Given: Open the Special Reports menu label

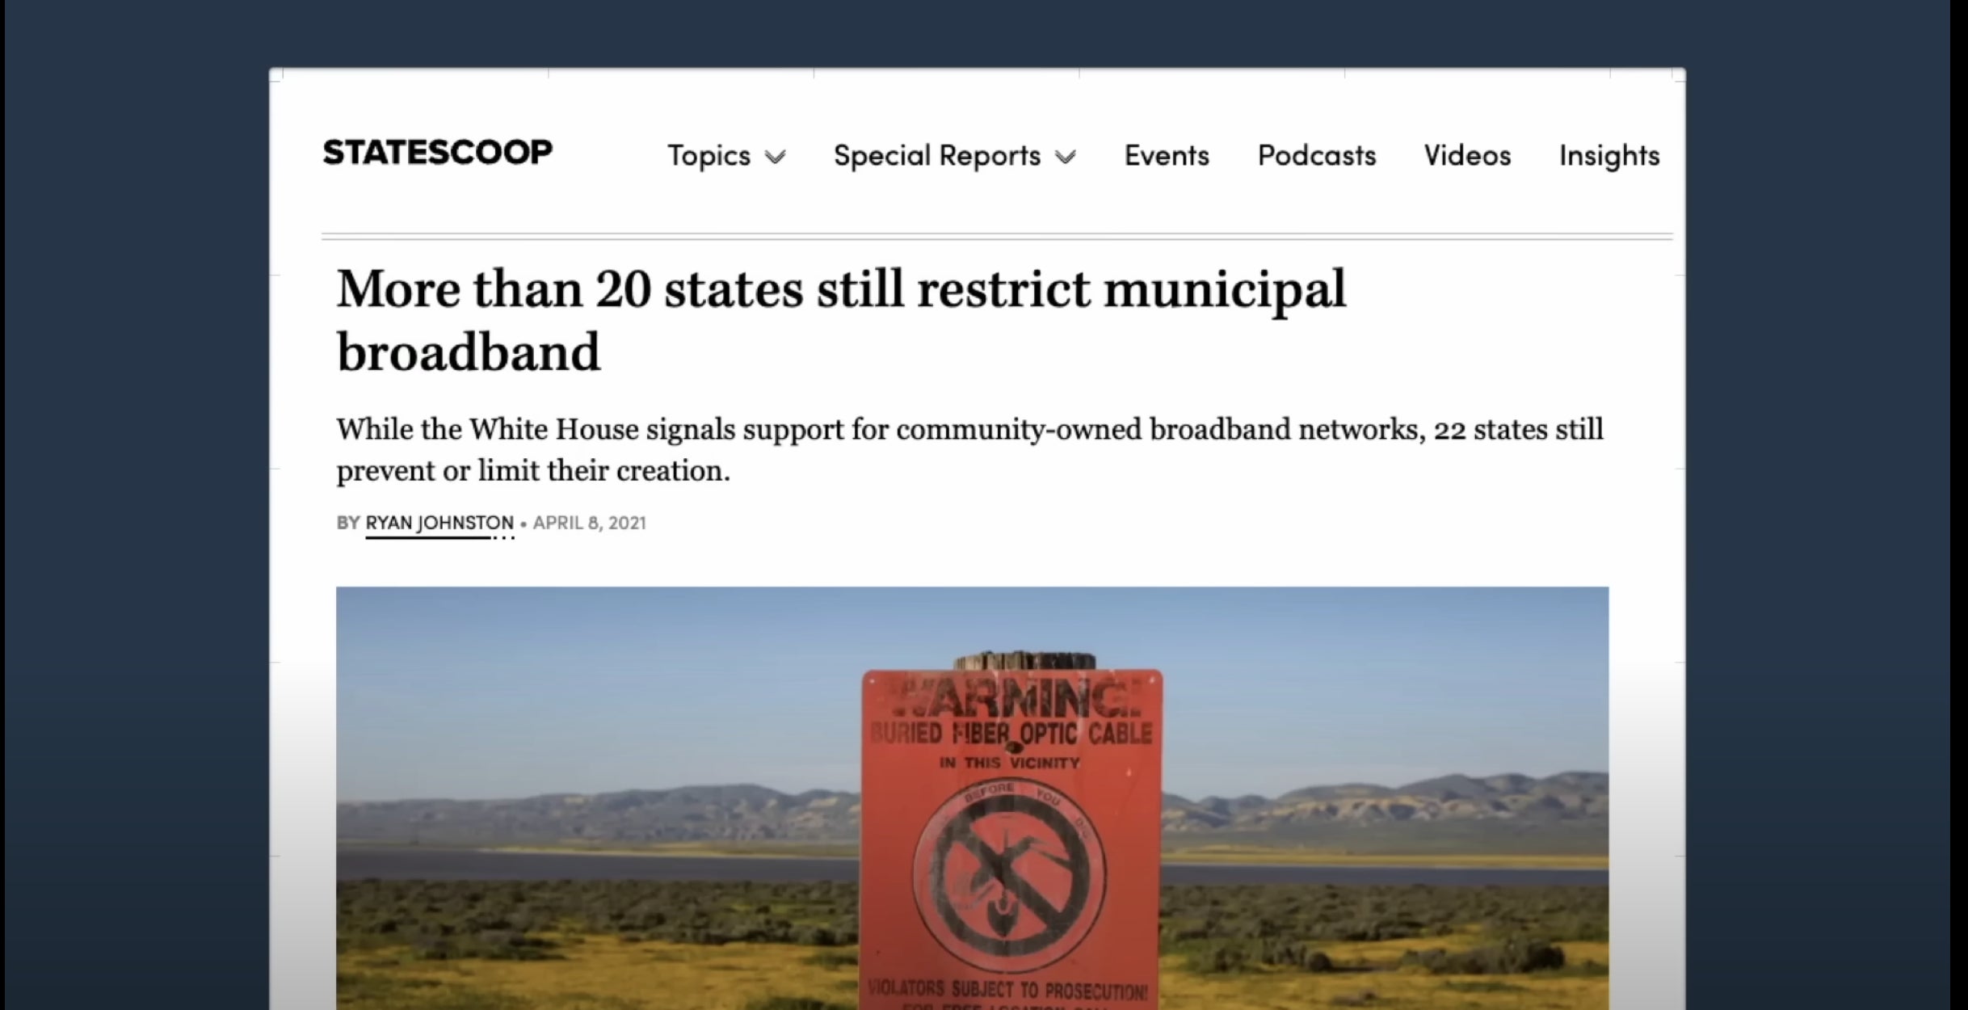Looking at the screenshot, I should (937, 155).
